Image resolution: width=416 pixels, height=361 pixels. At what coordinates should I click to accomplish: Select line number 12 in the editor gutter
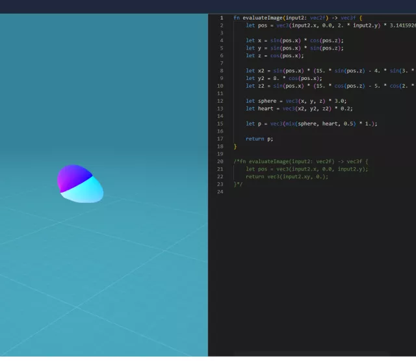coord(221,101)
